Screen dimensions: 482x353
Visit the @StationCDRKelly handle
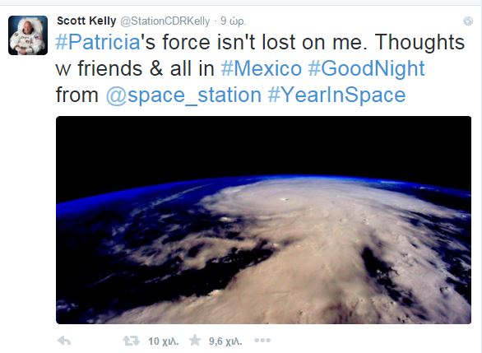pyautogui.click(x=165, y=21)
